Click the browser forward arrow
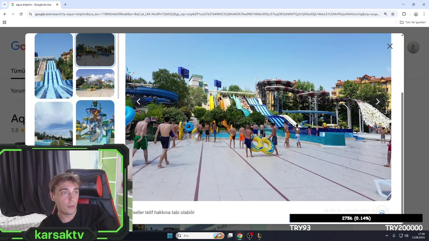Image resolution: width=429 pixels, height=241 pixels. (x=13, y=14)
